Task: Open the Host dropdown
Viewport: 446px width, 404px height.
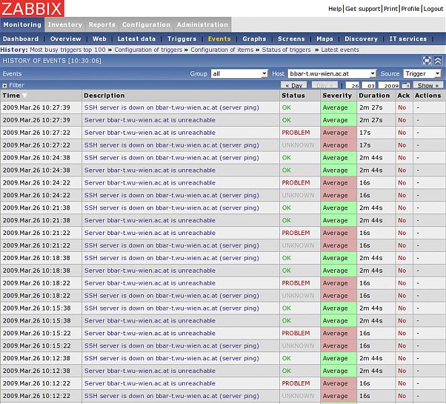Action: point(332,73)
